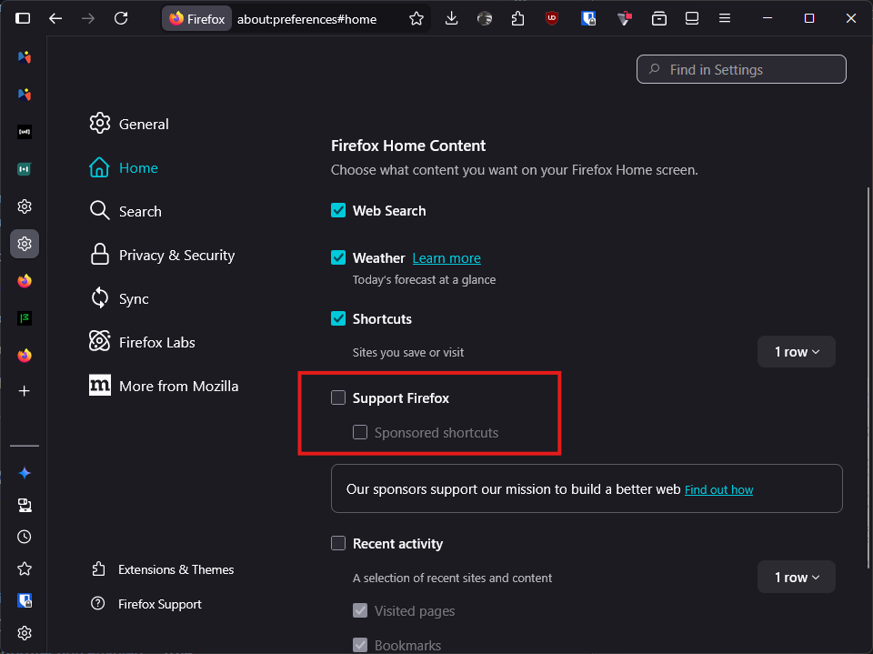This screenshot has width=873, height=654.
Task: Expand the Recent activity rows dropdown
Action: 796,578
